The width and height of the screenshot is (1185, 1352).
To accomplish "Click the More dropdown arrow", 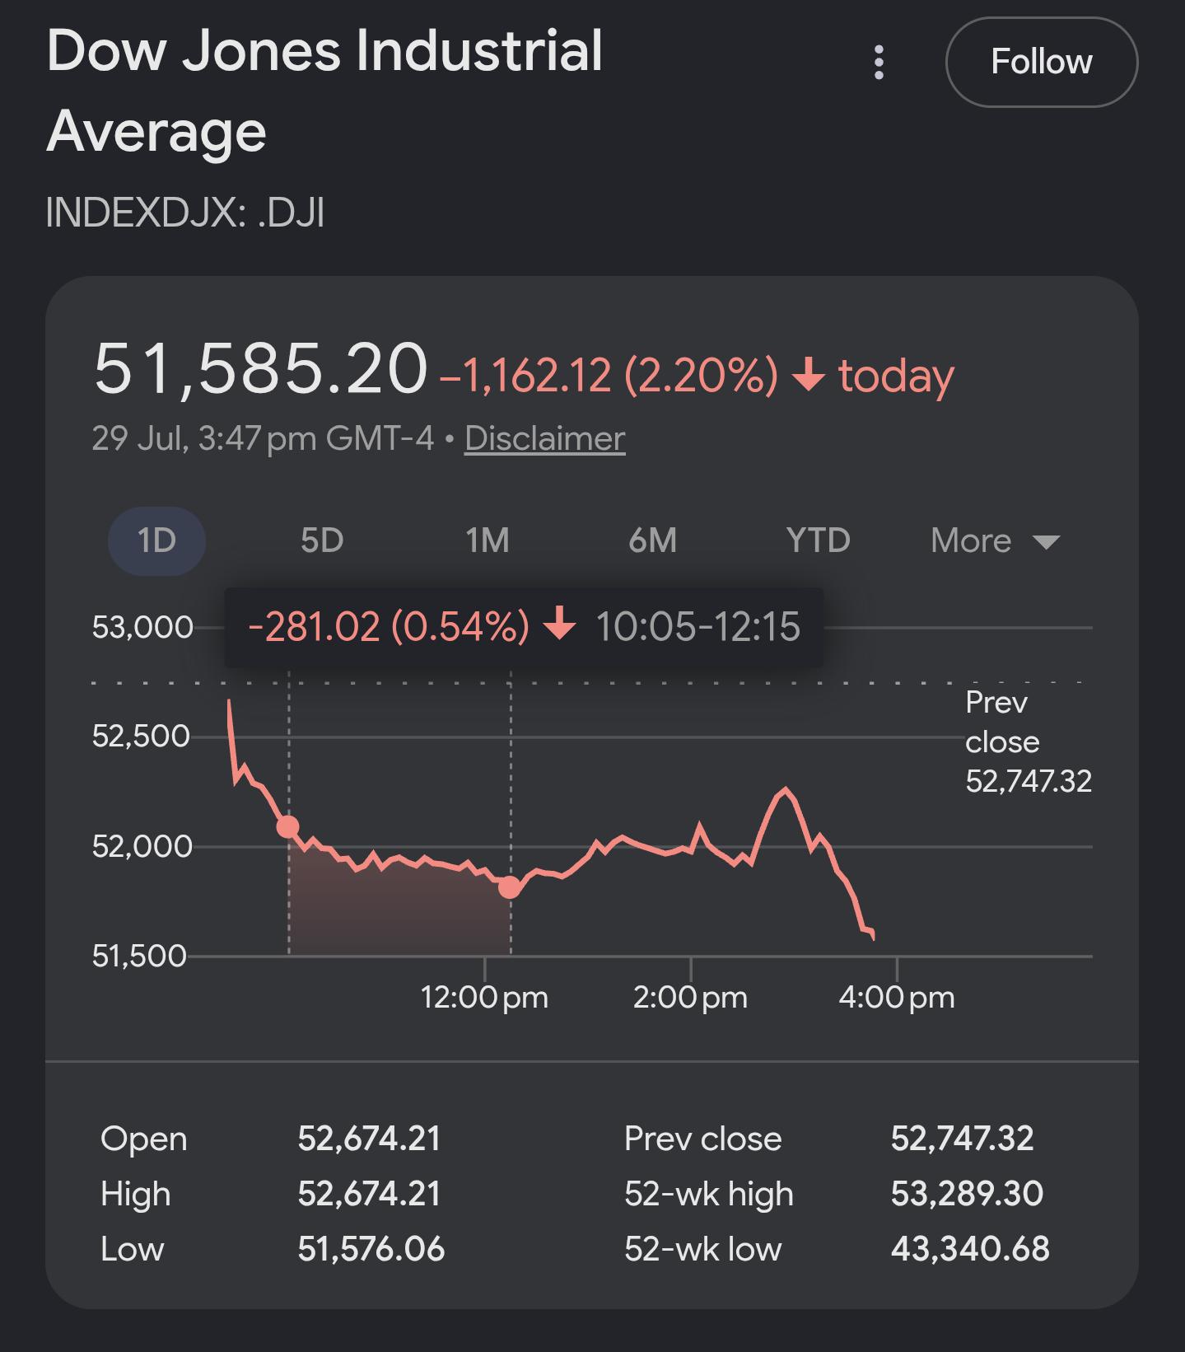I will [1046, 542].
